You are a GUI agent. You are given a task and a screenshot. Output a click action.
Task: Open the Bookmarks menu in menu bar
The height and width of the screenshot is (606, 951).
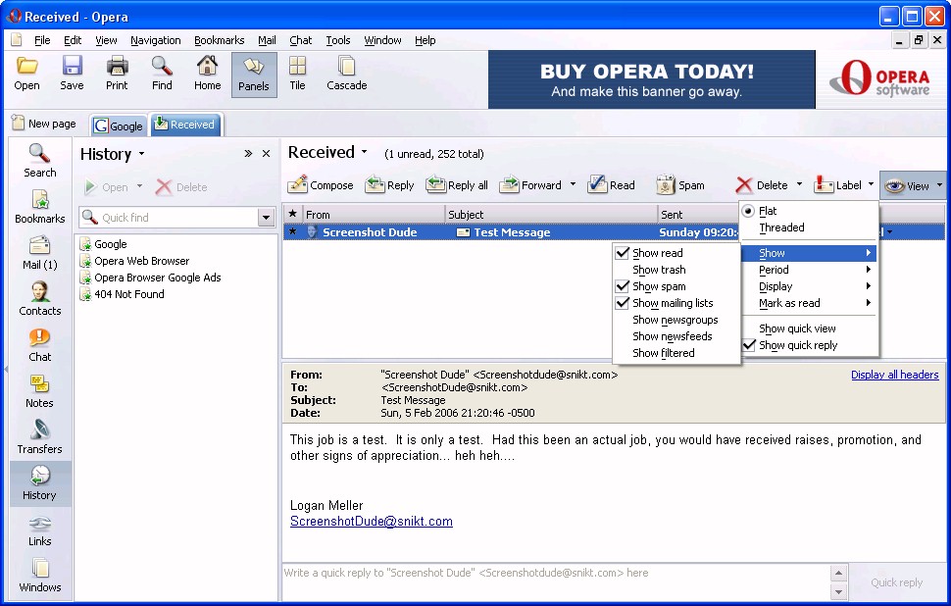pos(219,40)
